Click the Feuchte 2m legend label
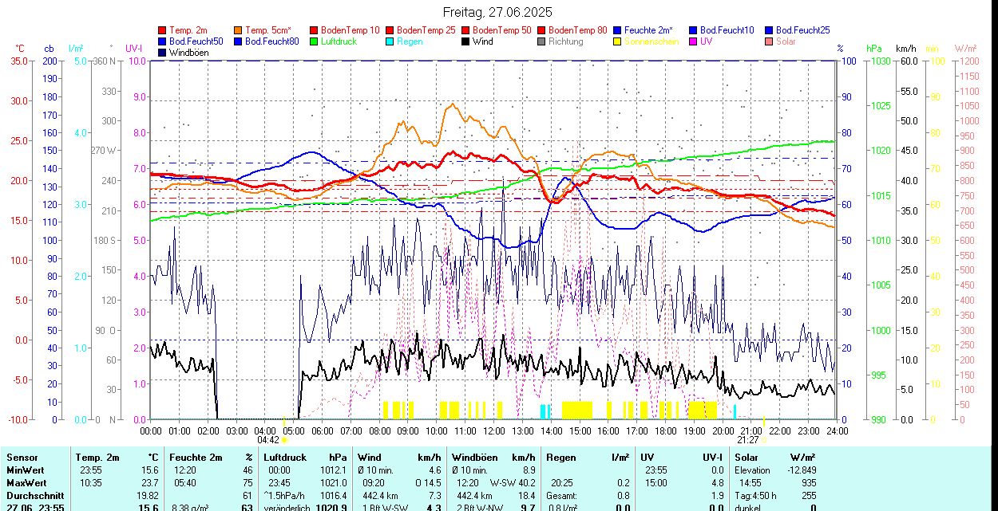The image size is (998, 511). click(x=648, y=30)
